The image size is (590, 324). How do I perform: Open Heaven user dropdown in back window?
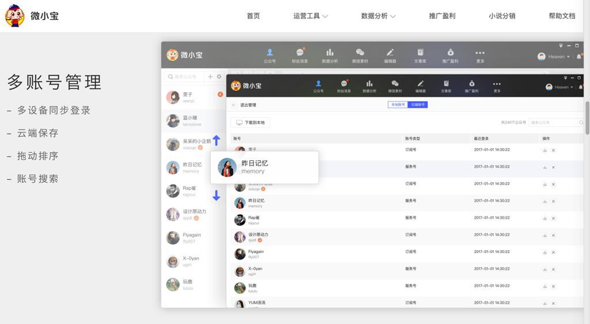[554, 56]
